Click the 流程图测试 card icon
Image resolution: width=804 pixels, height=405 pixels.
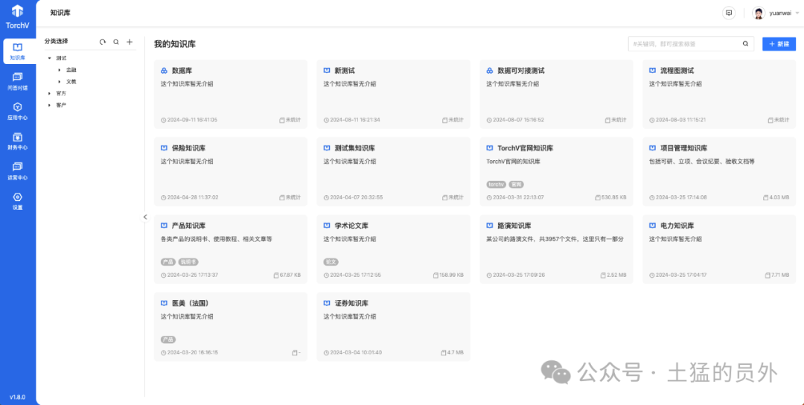[x=652, y=70]
